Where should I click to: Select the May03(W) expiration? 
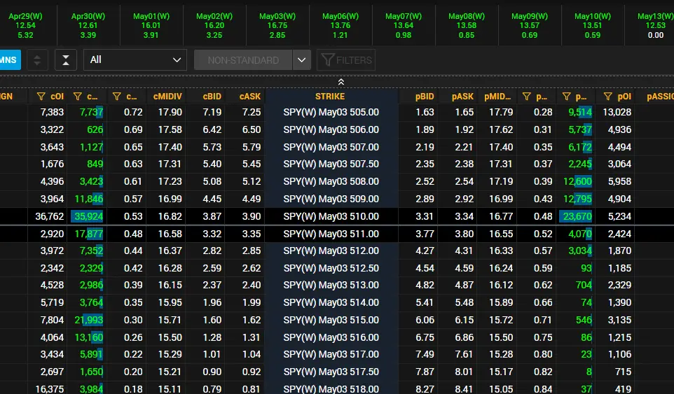point(277,25)
